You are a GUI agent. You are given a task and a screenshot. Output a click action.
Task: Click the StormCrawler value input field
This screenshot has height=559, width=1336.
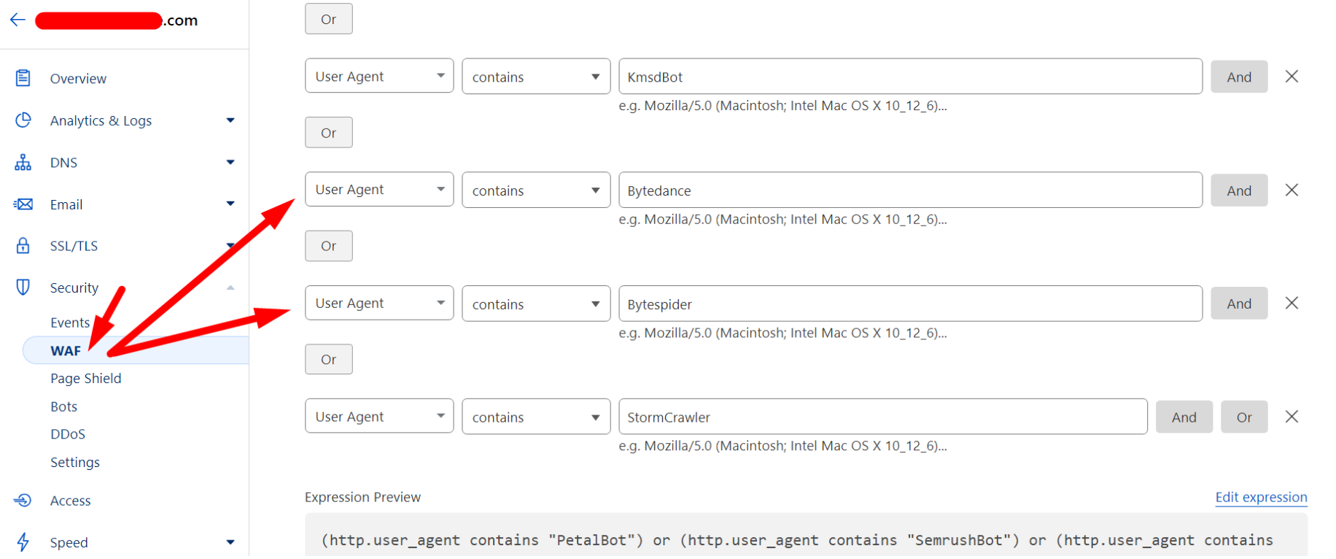click(x=883, y=417)
